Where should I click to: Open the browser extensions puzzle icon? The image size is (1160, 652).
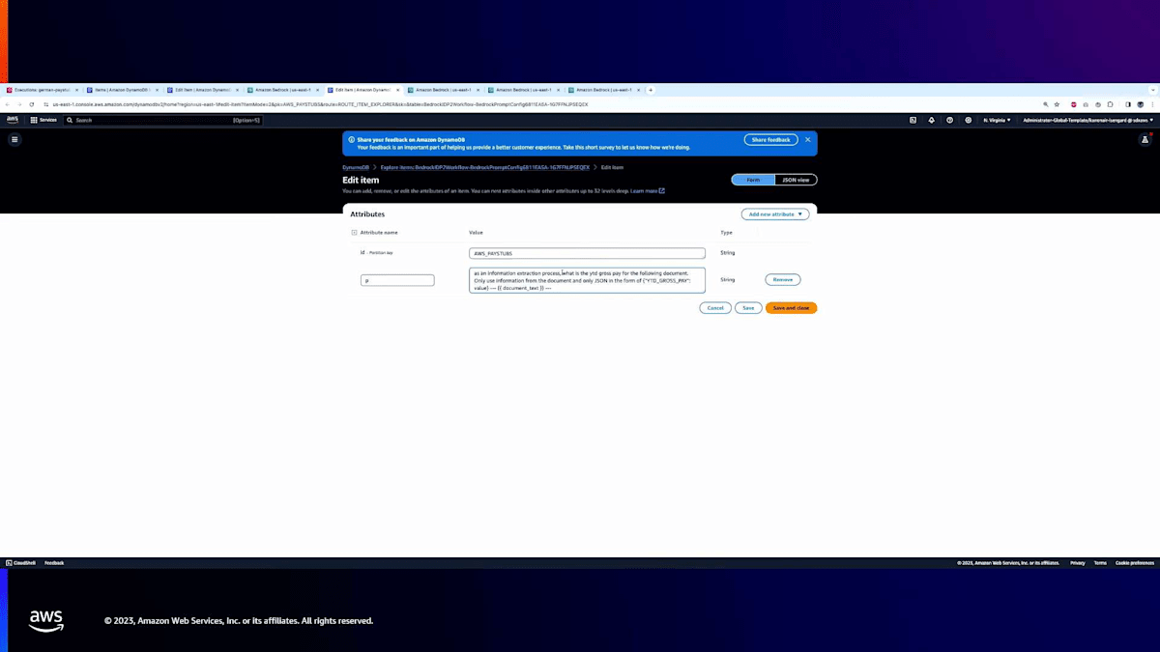(x=1110, y=104)
